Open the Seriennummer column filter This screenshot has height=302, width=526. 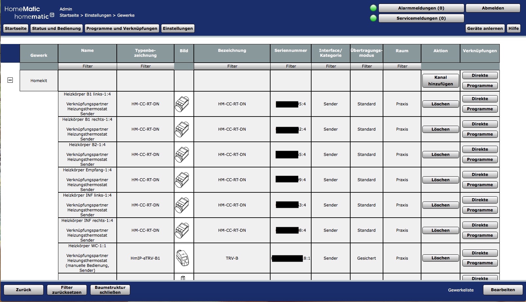coord(291,66)
